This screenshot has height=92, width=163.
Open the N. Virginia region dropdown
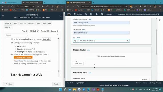pos(110,14)
